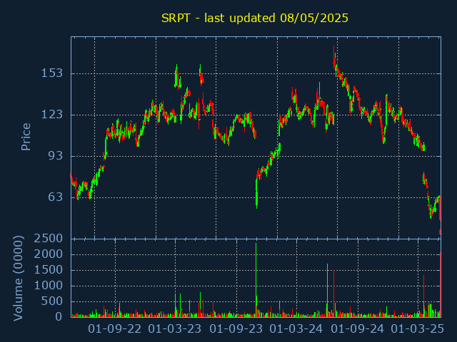This screenshot has height=342, width=457.
Task: Click the price axis label '123'
Action: click(52, 114)
